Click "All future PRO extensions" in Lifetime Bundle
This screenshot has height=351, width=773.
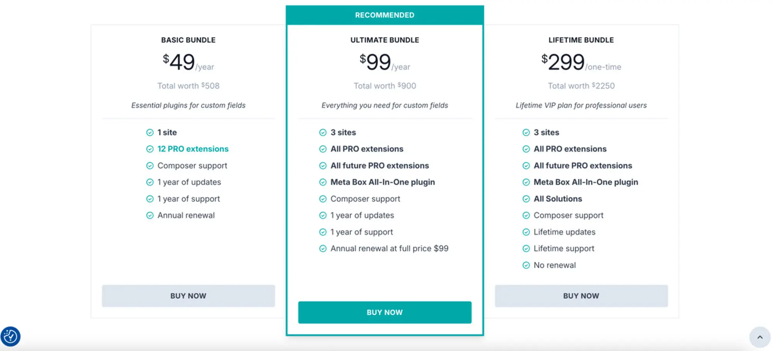[x=583, y=166]
